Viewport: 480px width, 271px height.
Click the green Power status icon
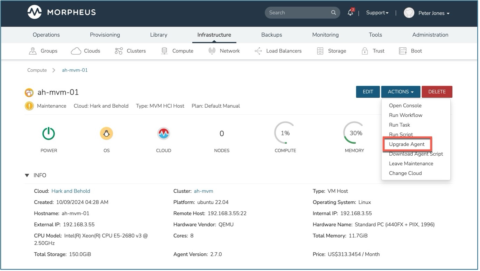click(48, 134)
